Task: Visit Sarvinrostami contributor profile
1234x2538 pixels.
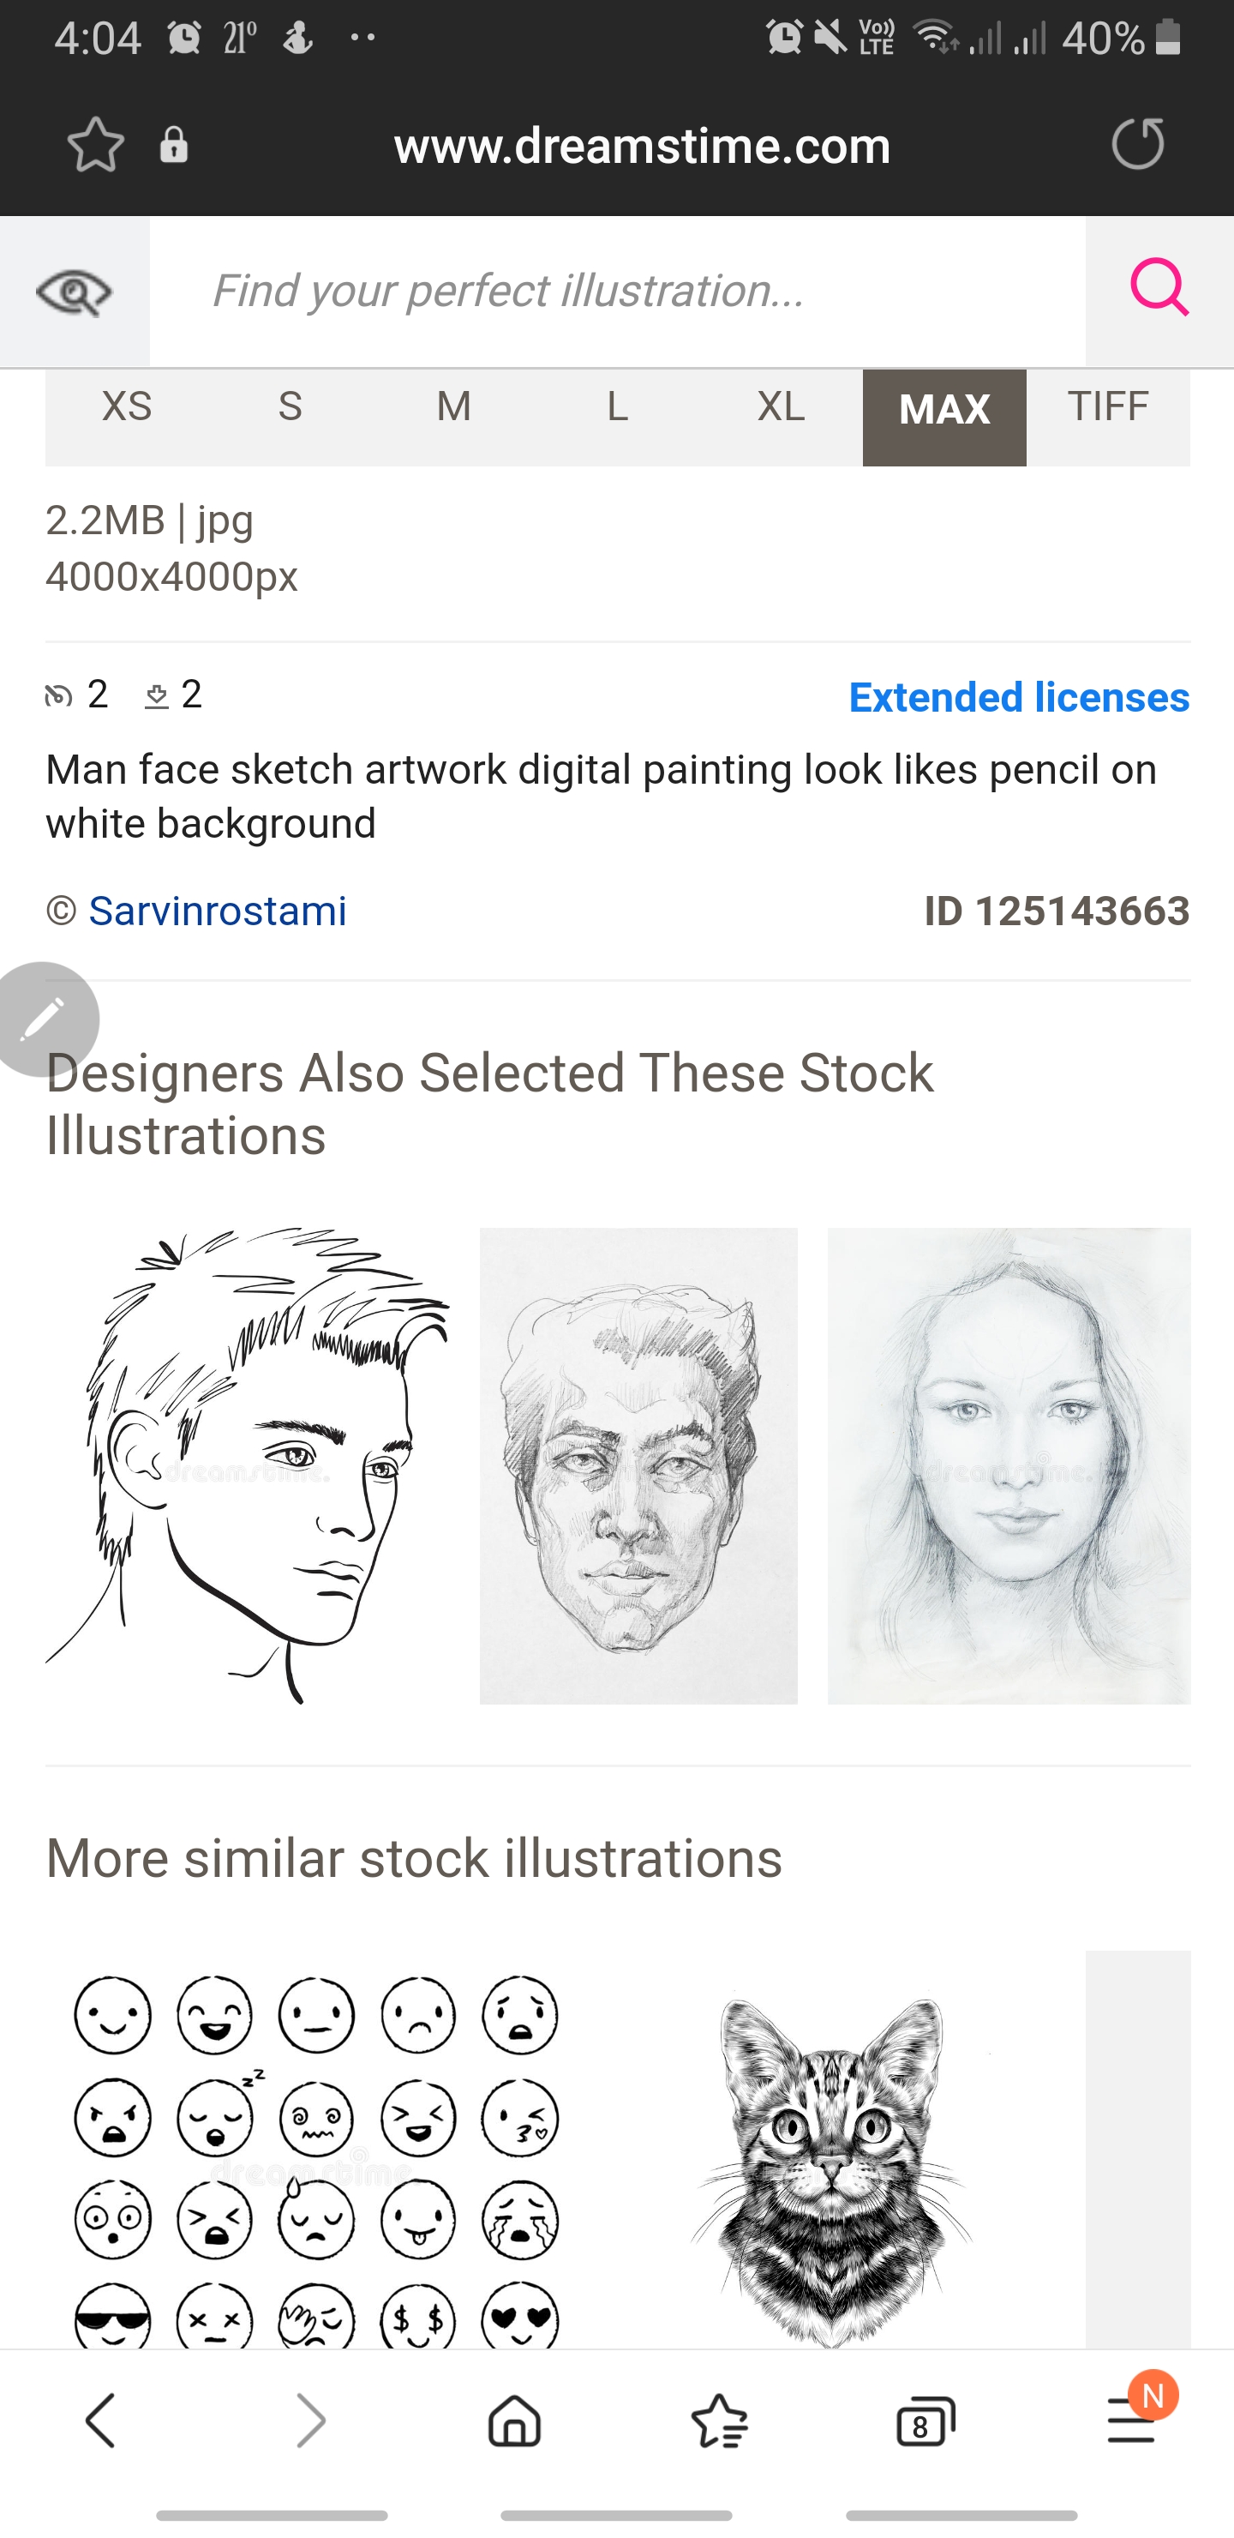Action: pos(217,911)
